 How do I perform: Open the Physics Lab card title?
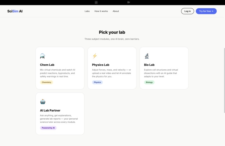tap(100, 65)
